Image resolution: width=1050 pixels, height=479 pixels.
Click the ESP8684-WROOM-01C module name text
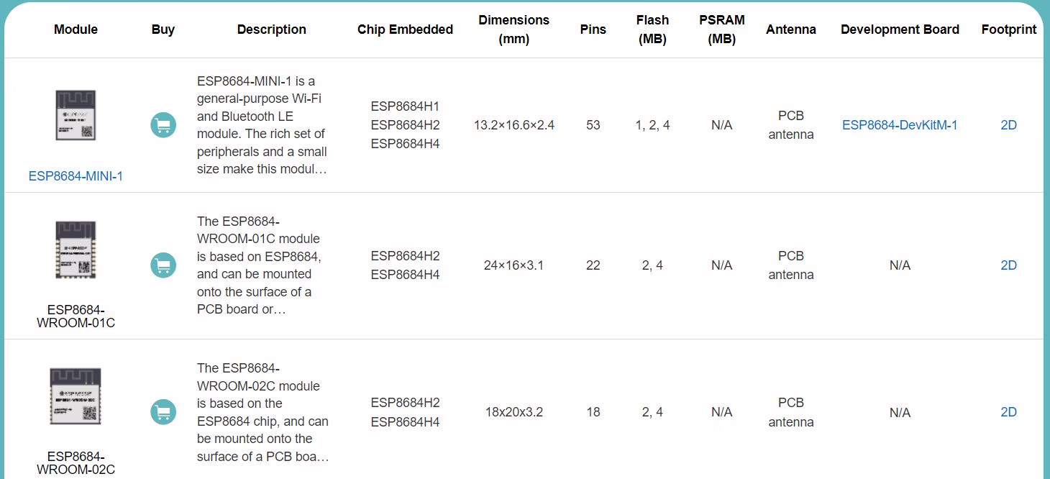click(76, 316)
